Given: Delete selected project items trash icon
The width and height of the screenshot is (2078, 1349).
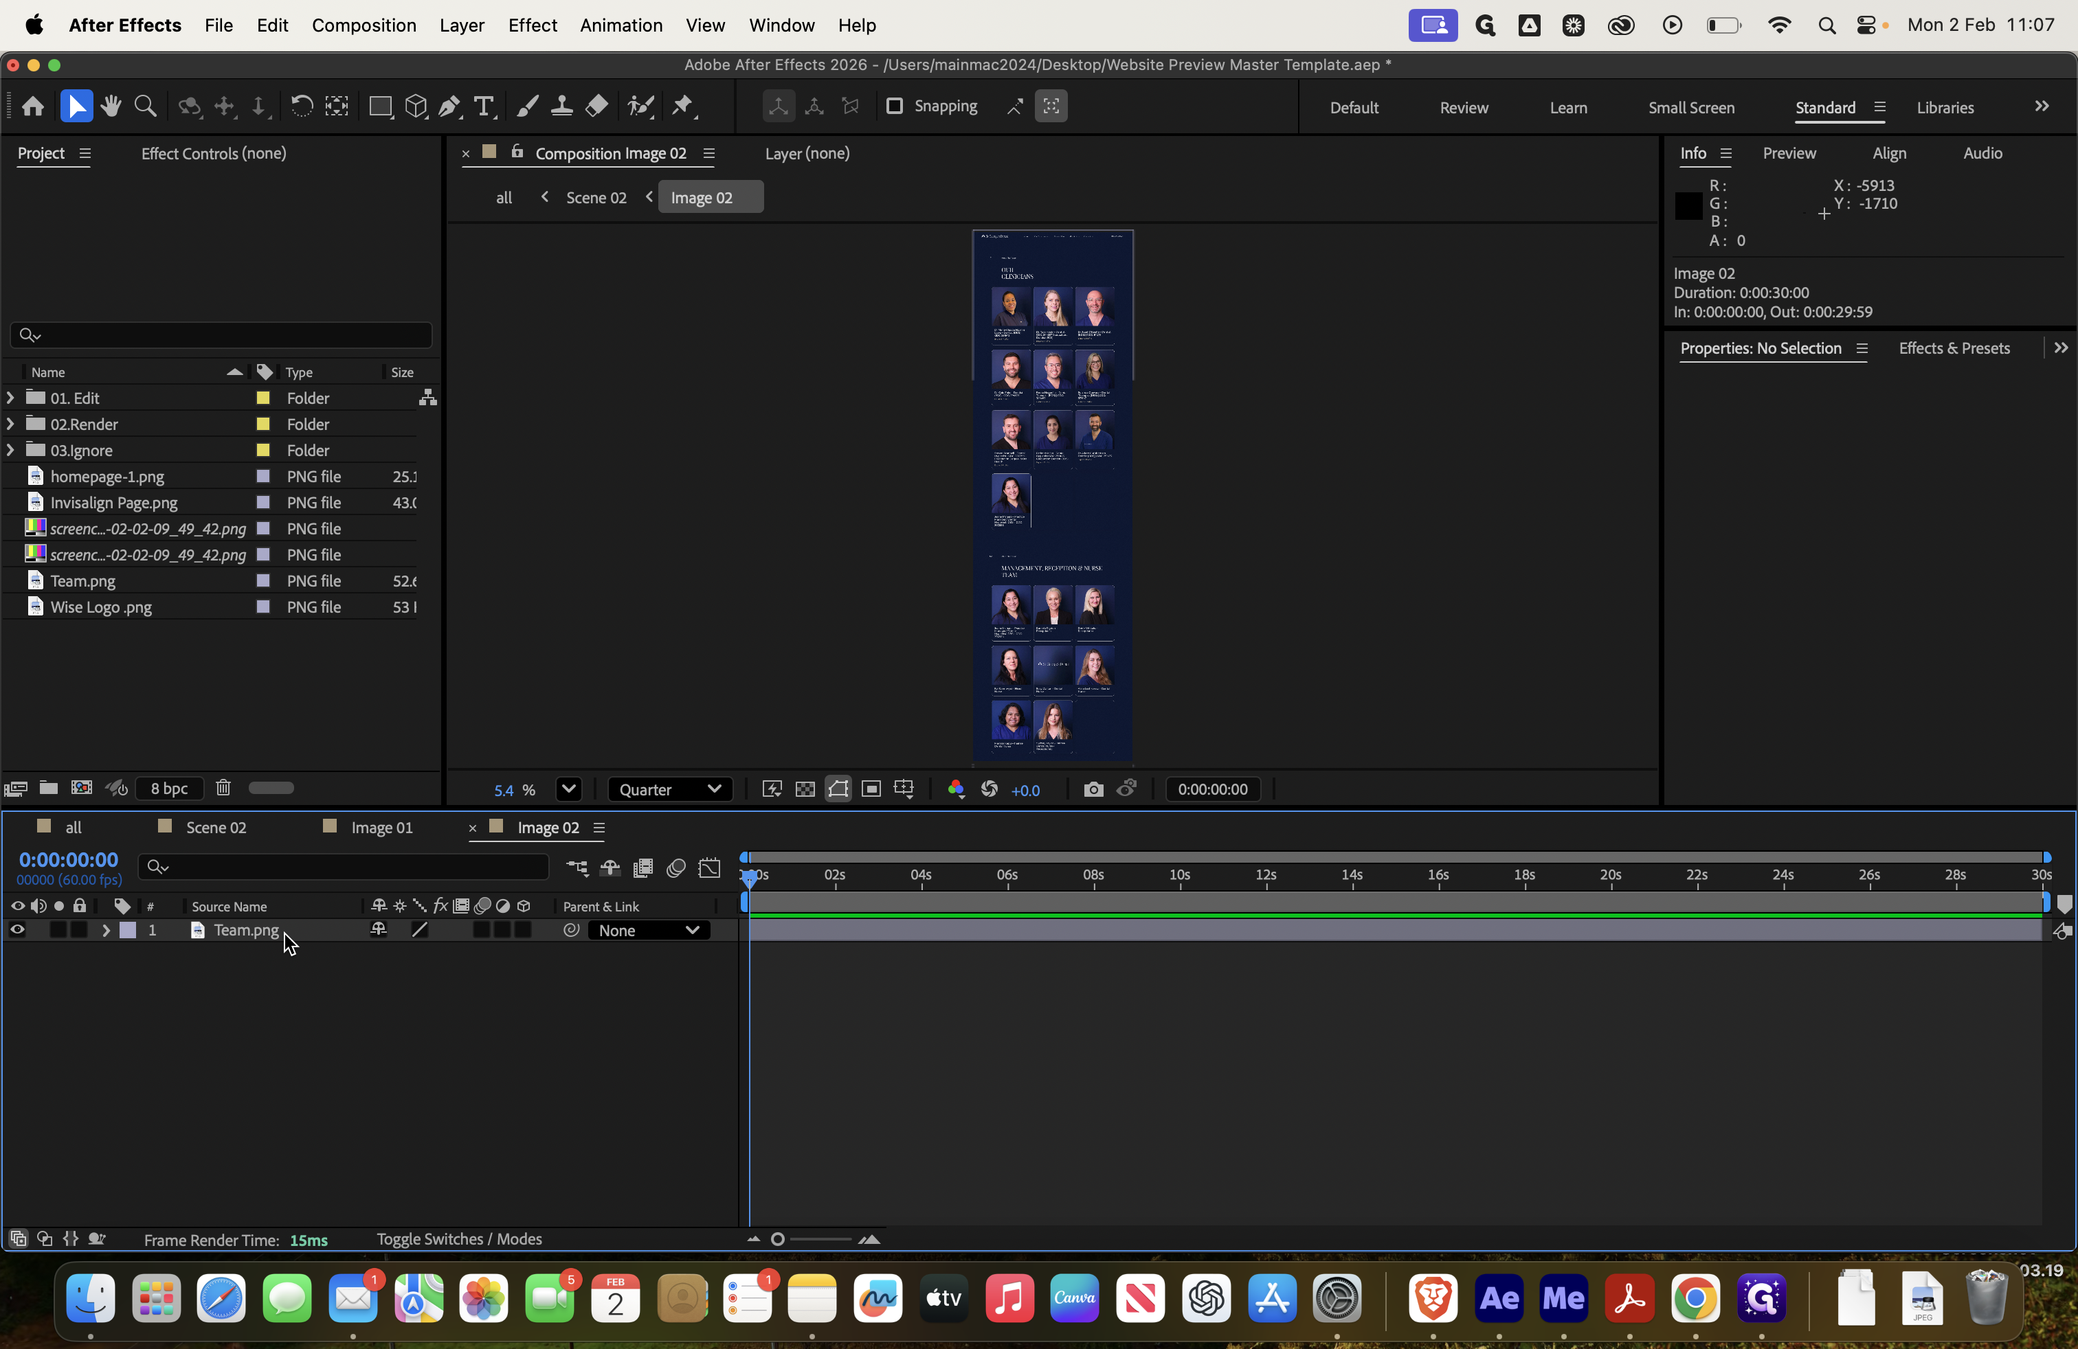Looking at the screenshot, I should tap(223, 788).
